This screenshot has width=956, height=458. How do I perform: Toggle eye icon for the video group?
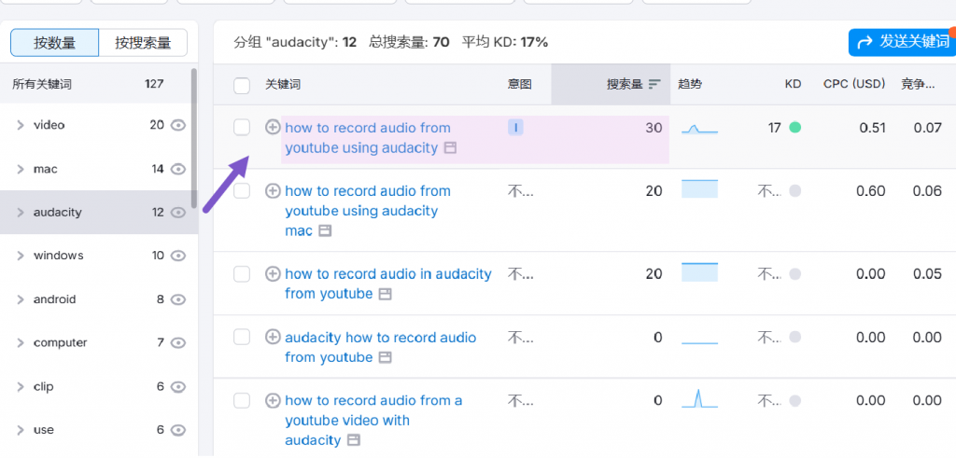click(178, 125)
